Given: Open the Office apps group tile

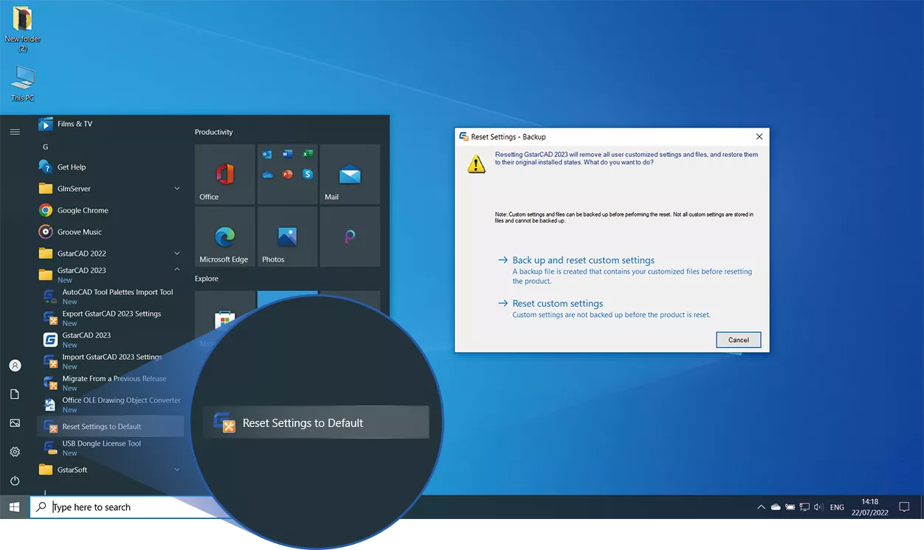Looking at the screenshot, I should click(287, 174).
